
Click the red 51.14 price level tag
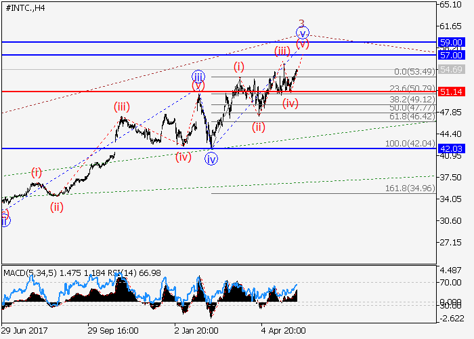451,92
